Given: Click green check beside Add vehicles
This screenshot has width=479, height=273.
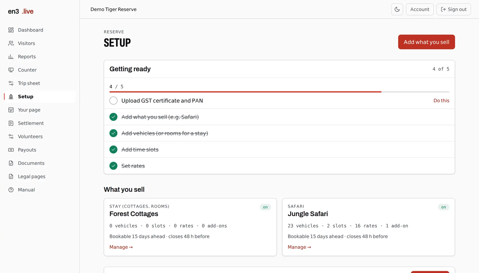Looking at the screenshot, I should click(x=113, y=133).
